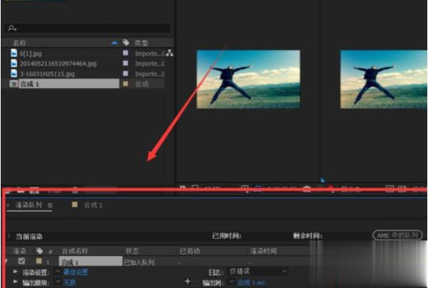Screen dimensions: 428x288
Task: Open the 输出模块 template dropdown arrow
Action: [x=58, y=282]
